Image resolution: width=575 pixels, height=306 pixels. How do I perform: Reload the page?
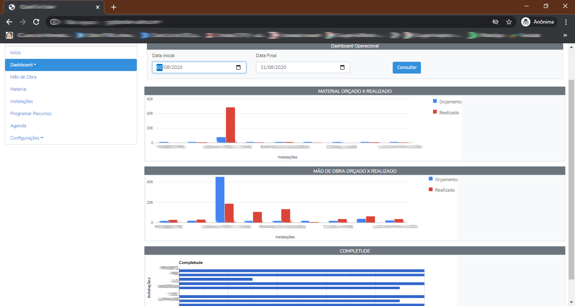point(36,21)
